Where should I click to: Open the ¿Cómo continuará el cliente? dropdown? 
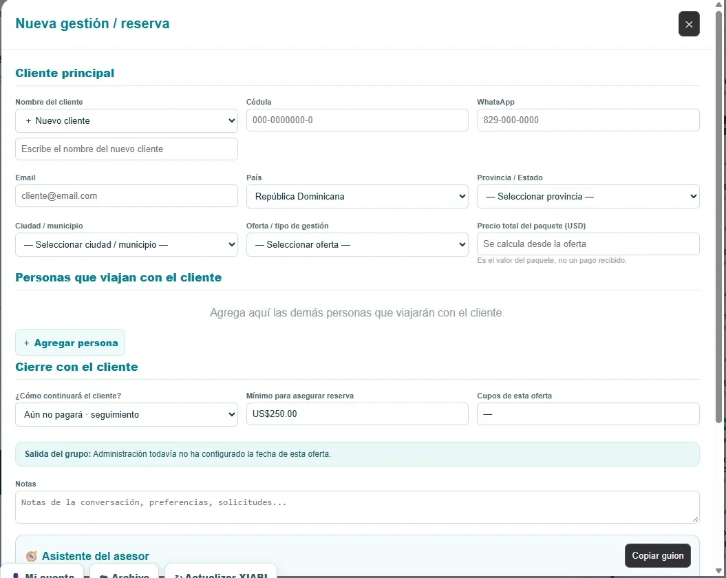[x=127, y=414]
